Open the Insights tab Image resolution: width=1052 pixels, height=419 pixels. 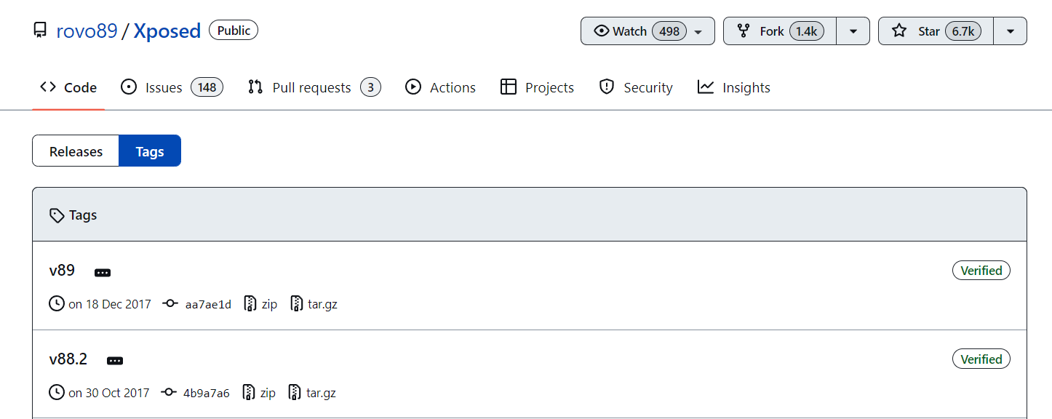point(733,87)
